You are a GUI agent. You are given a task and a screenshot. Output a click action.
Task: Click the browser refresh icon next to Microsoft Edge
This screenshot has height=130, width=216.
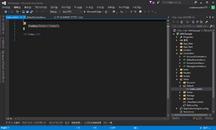(106, 12)
